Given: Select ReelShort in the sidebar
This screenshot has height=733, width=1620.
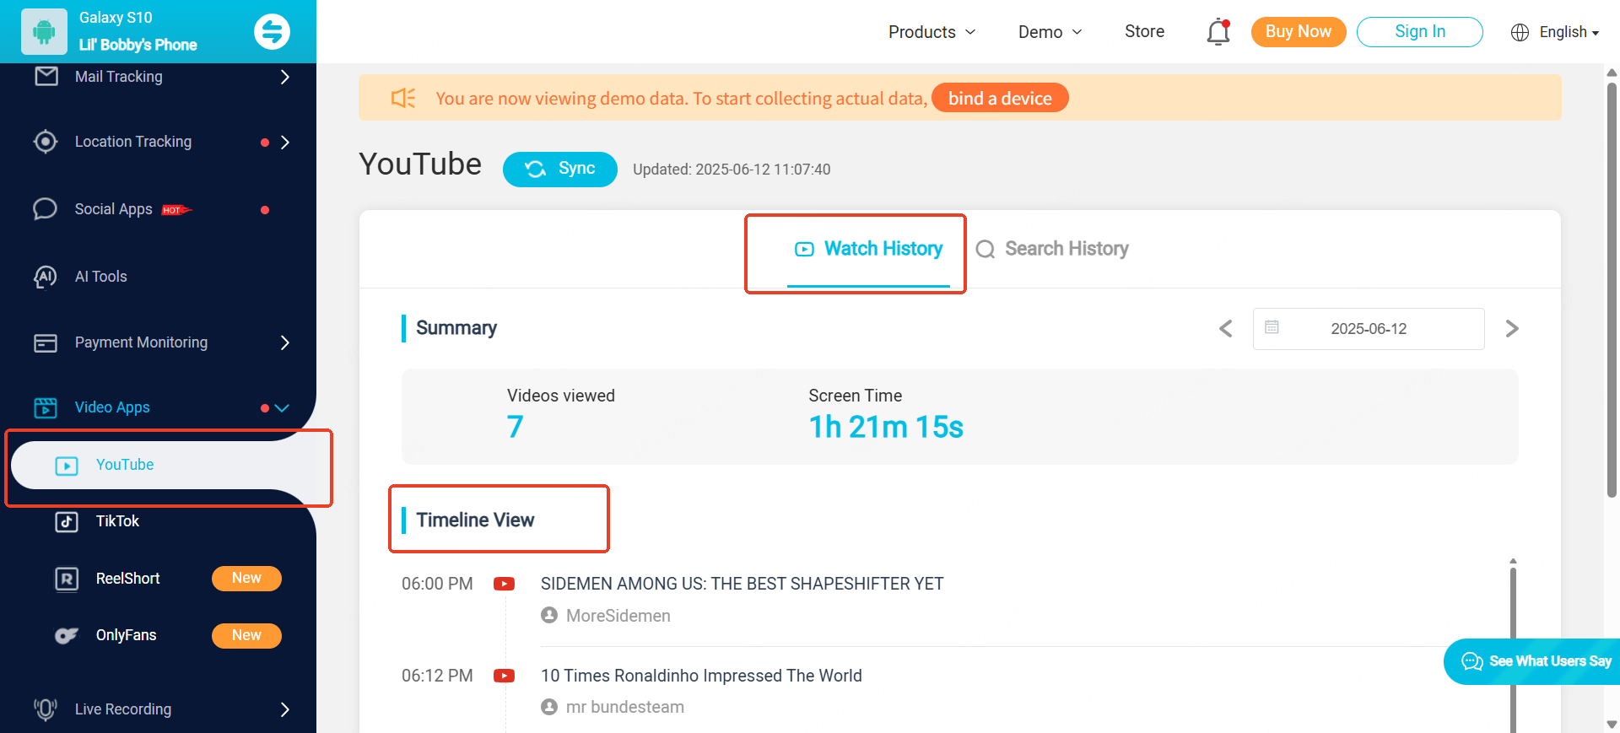Looking at the screenshot, I should pos(127,579).
